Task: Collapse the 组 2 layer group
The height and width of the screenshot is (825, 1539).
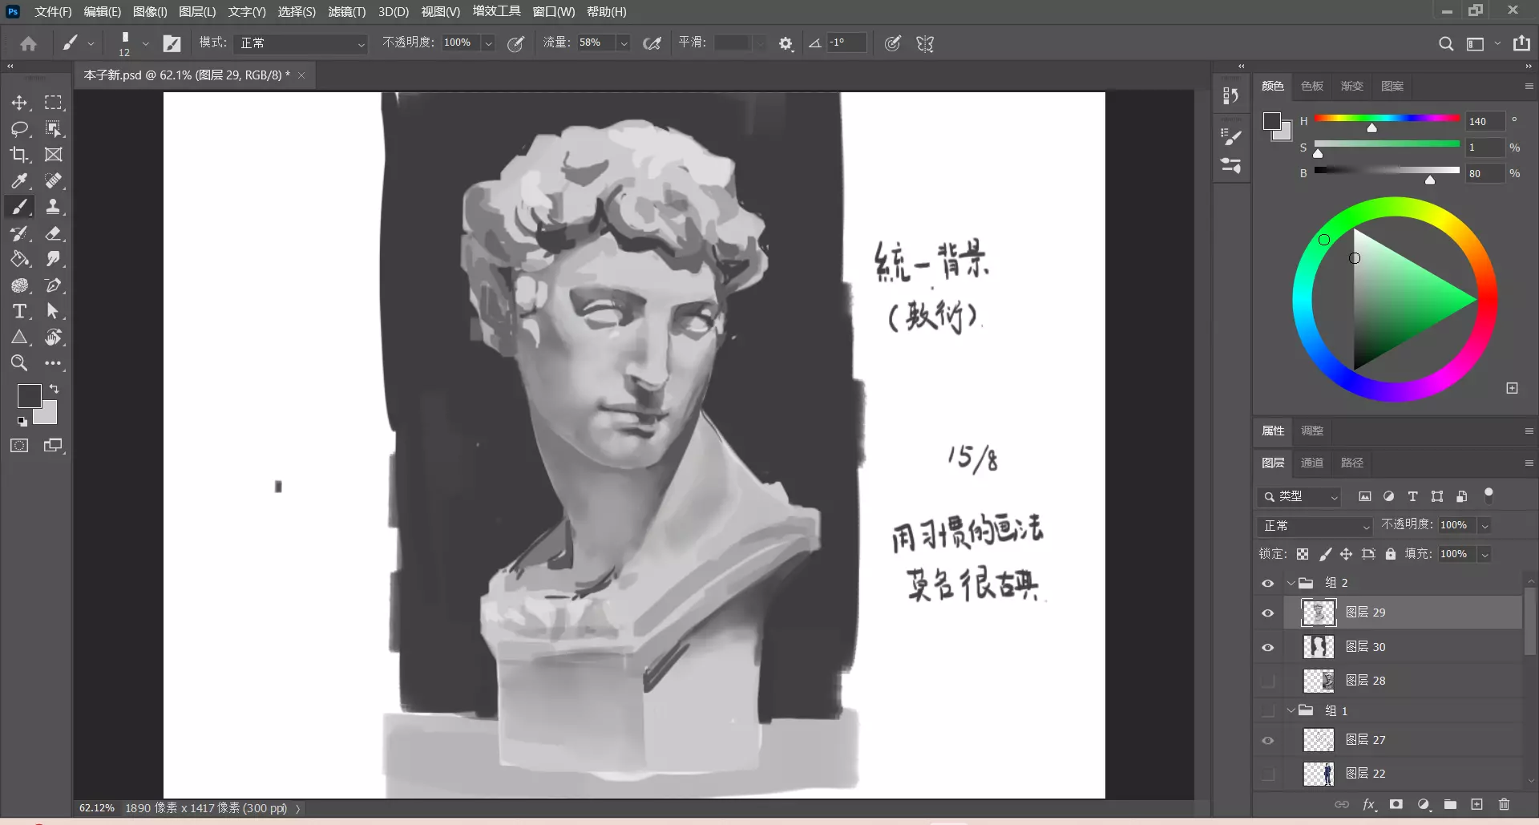Action: click(1291, 583)
